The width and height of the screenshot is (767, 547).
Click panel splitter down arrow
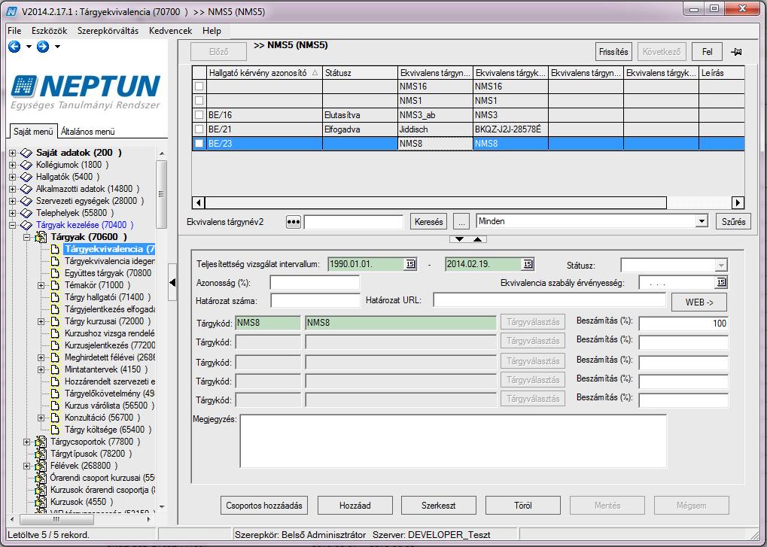[459, 239]
